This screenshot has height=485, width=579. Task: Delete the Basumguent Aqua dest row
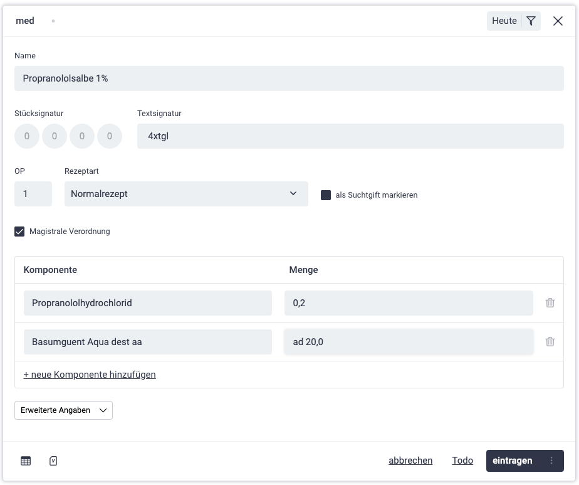point(550,342)
